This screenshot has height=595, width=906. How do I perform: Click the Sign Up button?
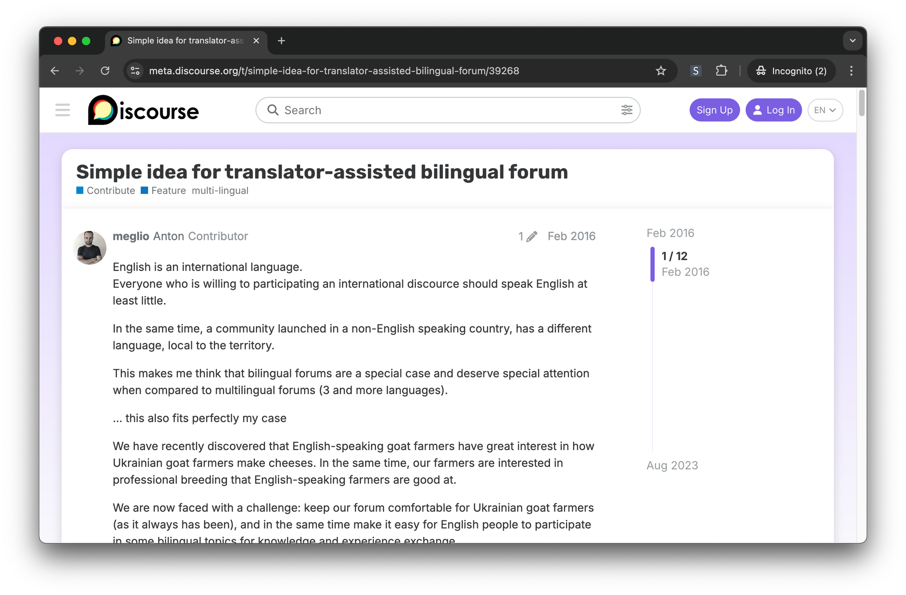(714, 110)
